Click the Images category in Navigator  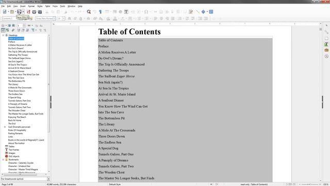[12, 153]
